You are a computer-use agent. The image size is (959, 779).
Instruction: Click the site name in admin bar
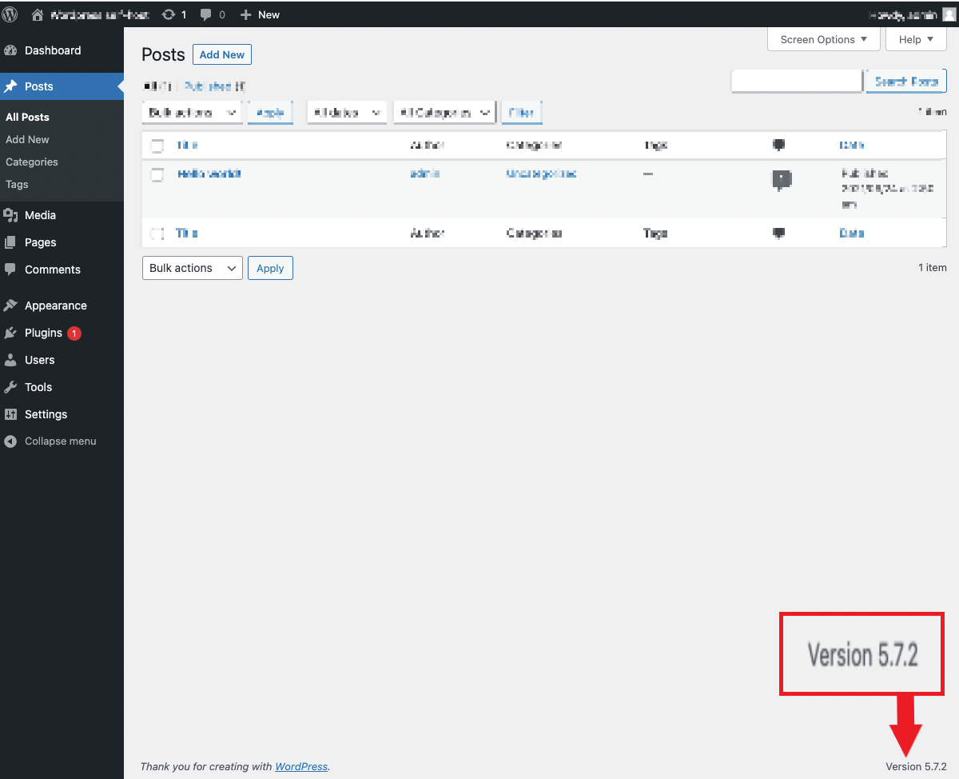[100, 14]
